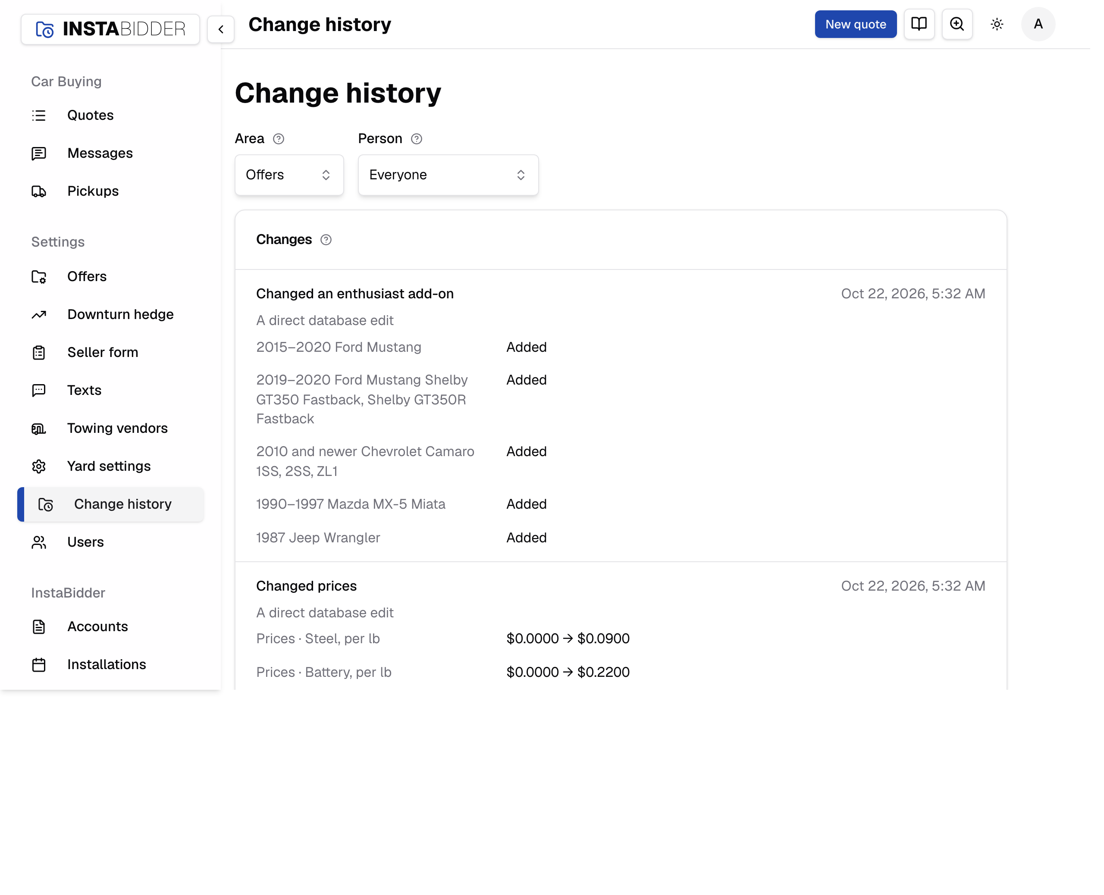The height and width of the screenshot is (895, 1104).
Task: Open the documentation book icon
Action: [x=919, y=24]
